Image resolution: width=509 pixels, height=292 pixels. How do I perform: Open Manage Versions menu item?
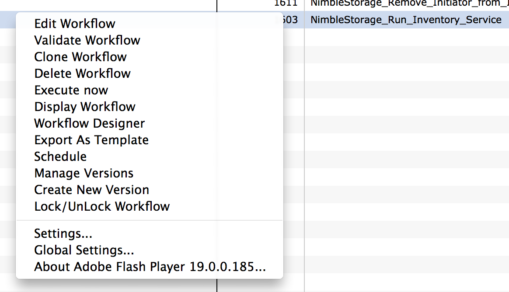(84, 173)
